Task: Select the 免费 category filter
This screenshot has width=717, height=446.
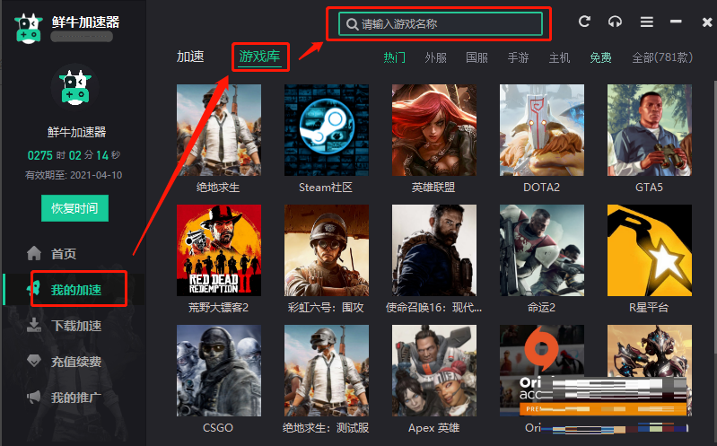Action: [x=600, y=57]
